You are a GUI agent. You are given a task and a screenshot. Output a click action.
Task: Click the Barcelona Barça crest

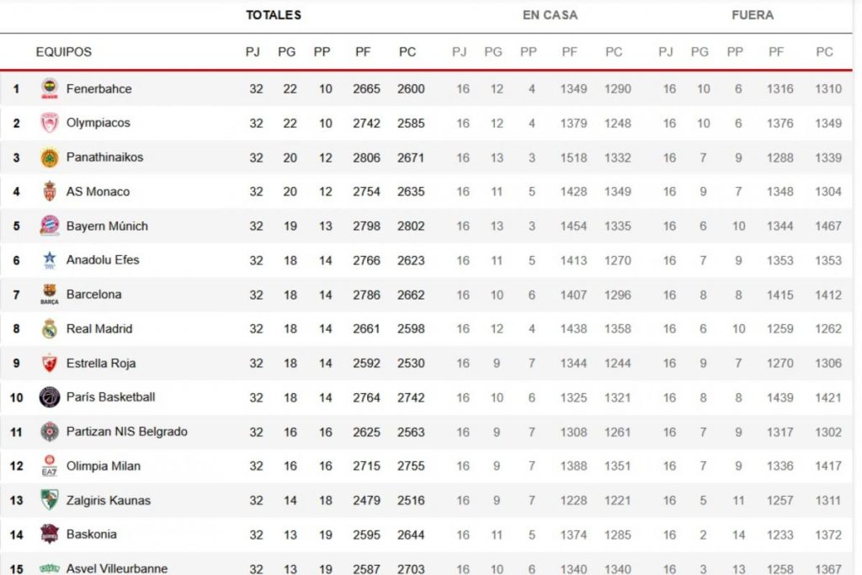[x=50, y=294]
